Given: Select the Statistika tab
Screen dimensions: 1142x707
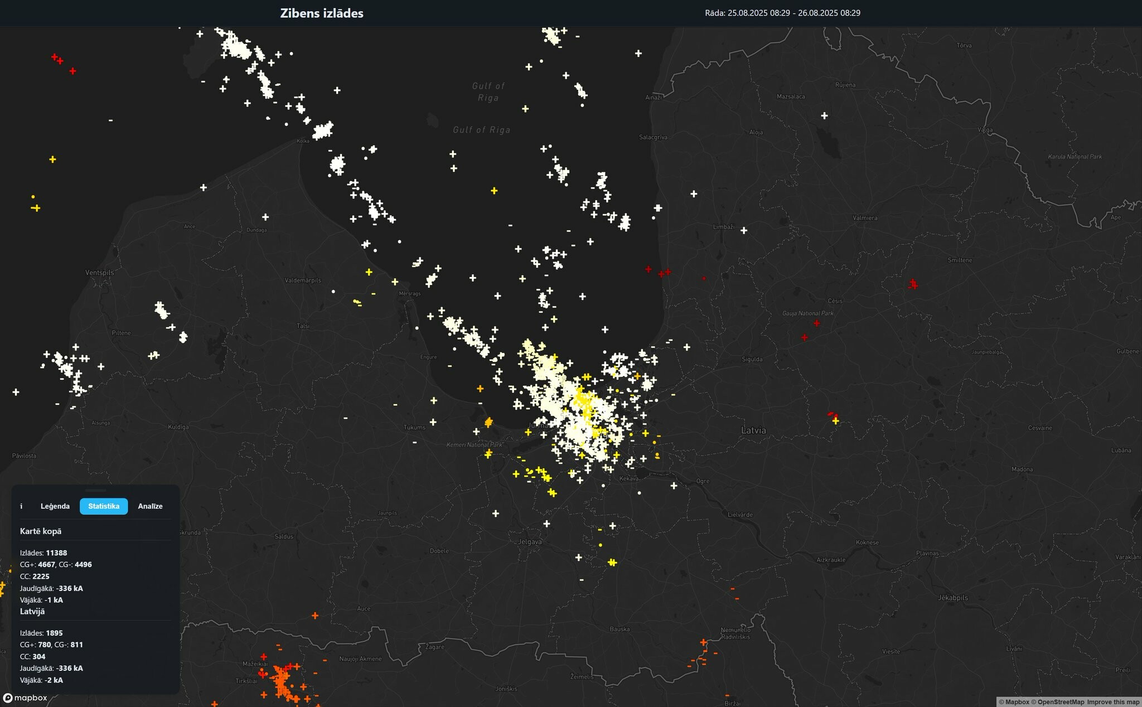Looking at the screenshot, I should (x=104, y=506).
